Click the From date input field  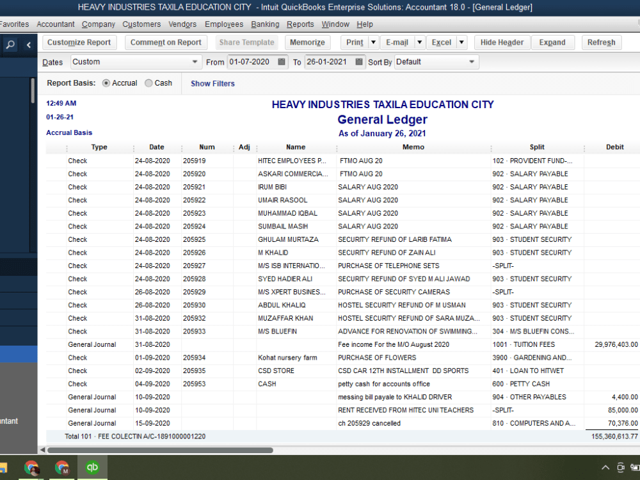click(x=252, y=61)
